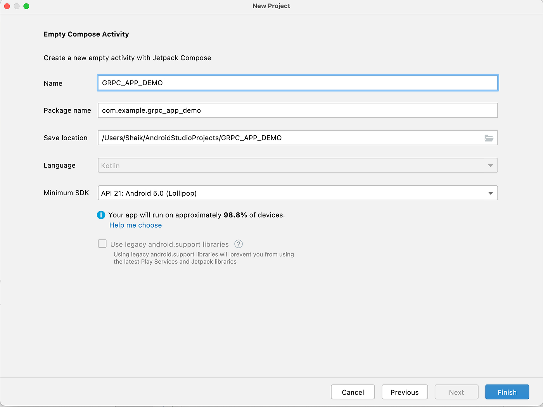Viewport: 543px width, 407px height.
Task: Cancel the New Project dialog
Action: (353, 392)
